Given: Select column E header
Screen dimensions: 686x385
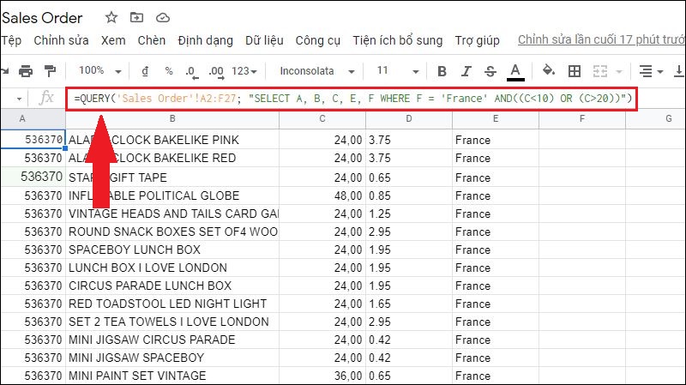Looking at the screenshot, I should click(x=496, y=118).
